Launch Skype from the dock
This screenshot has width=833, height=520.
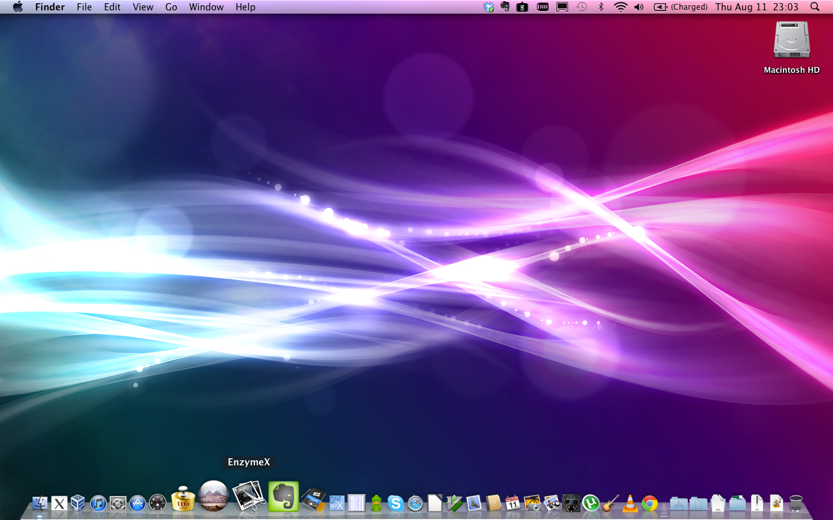(x=396, y=503)
